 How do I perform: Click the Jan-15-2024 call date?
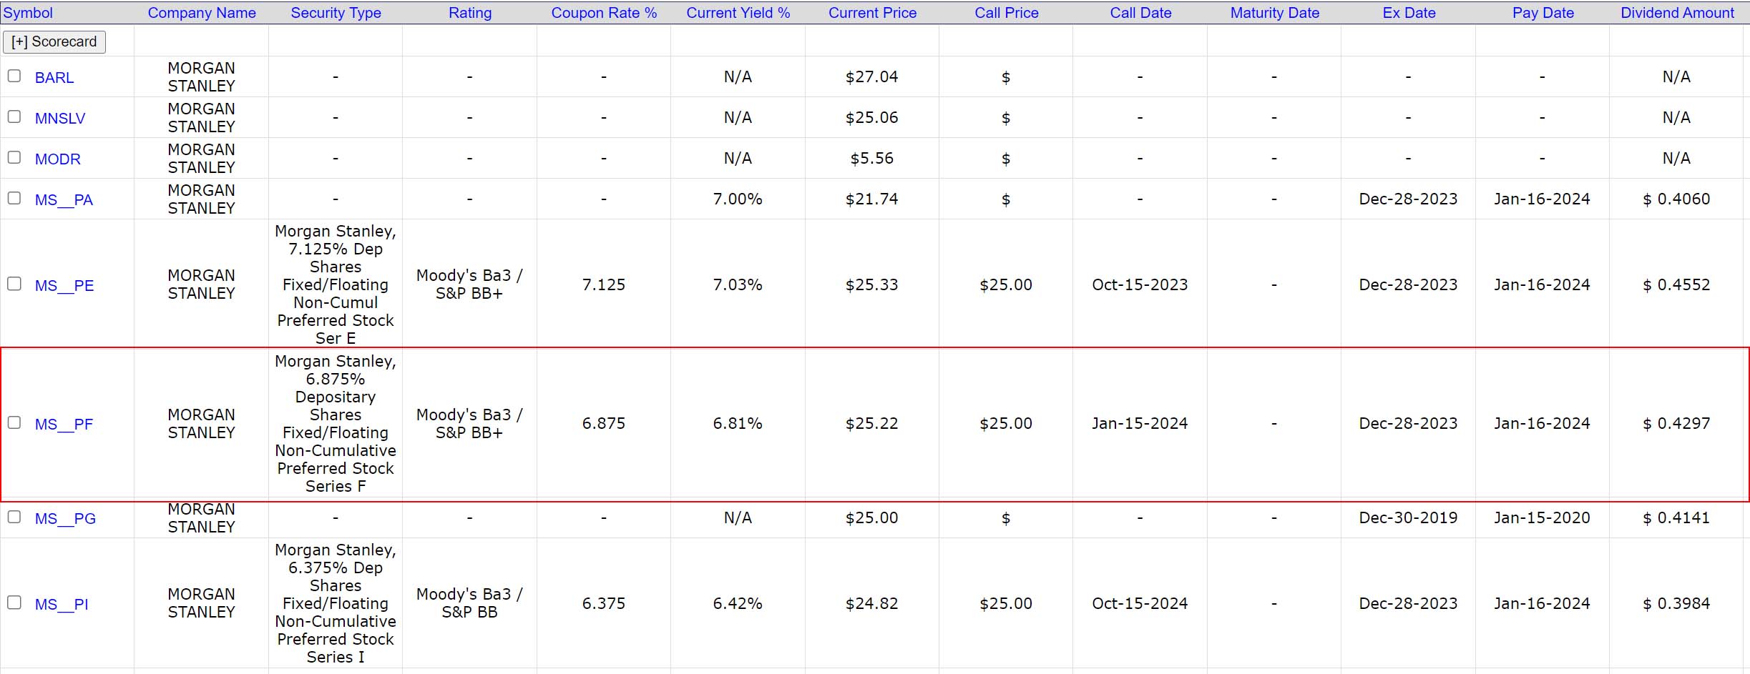coord(1140,423)
